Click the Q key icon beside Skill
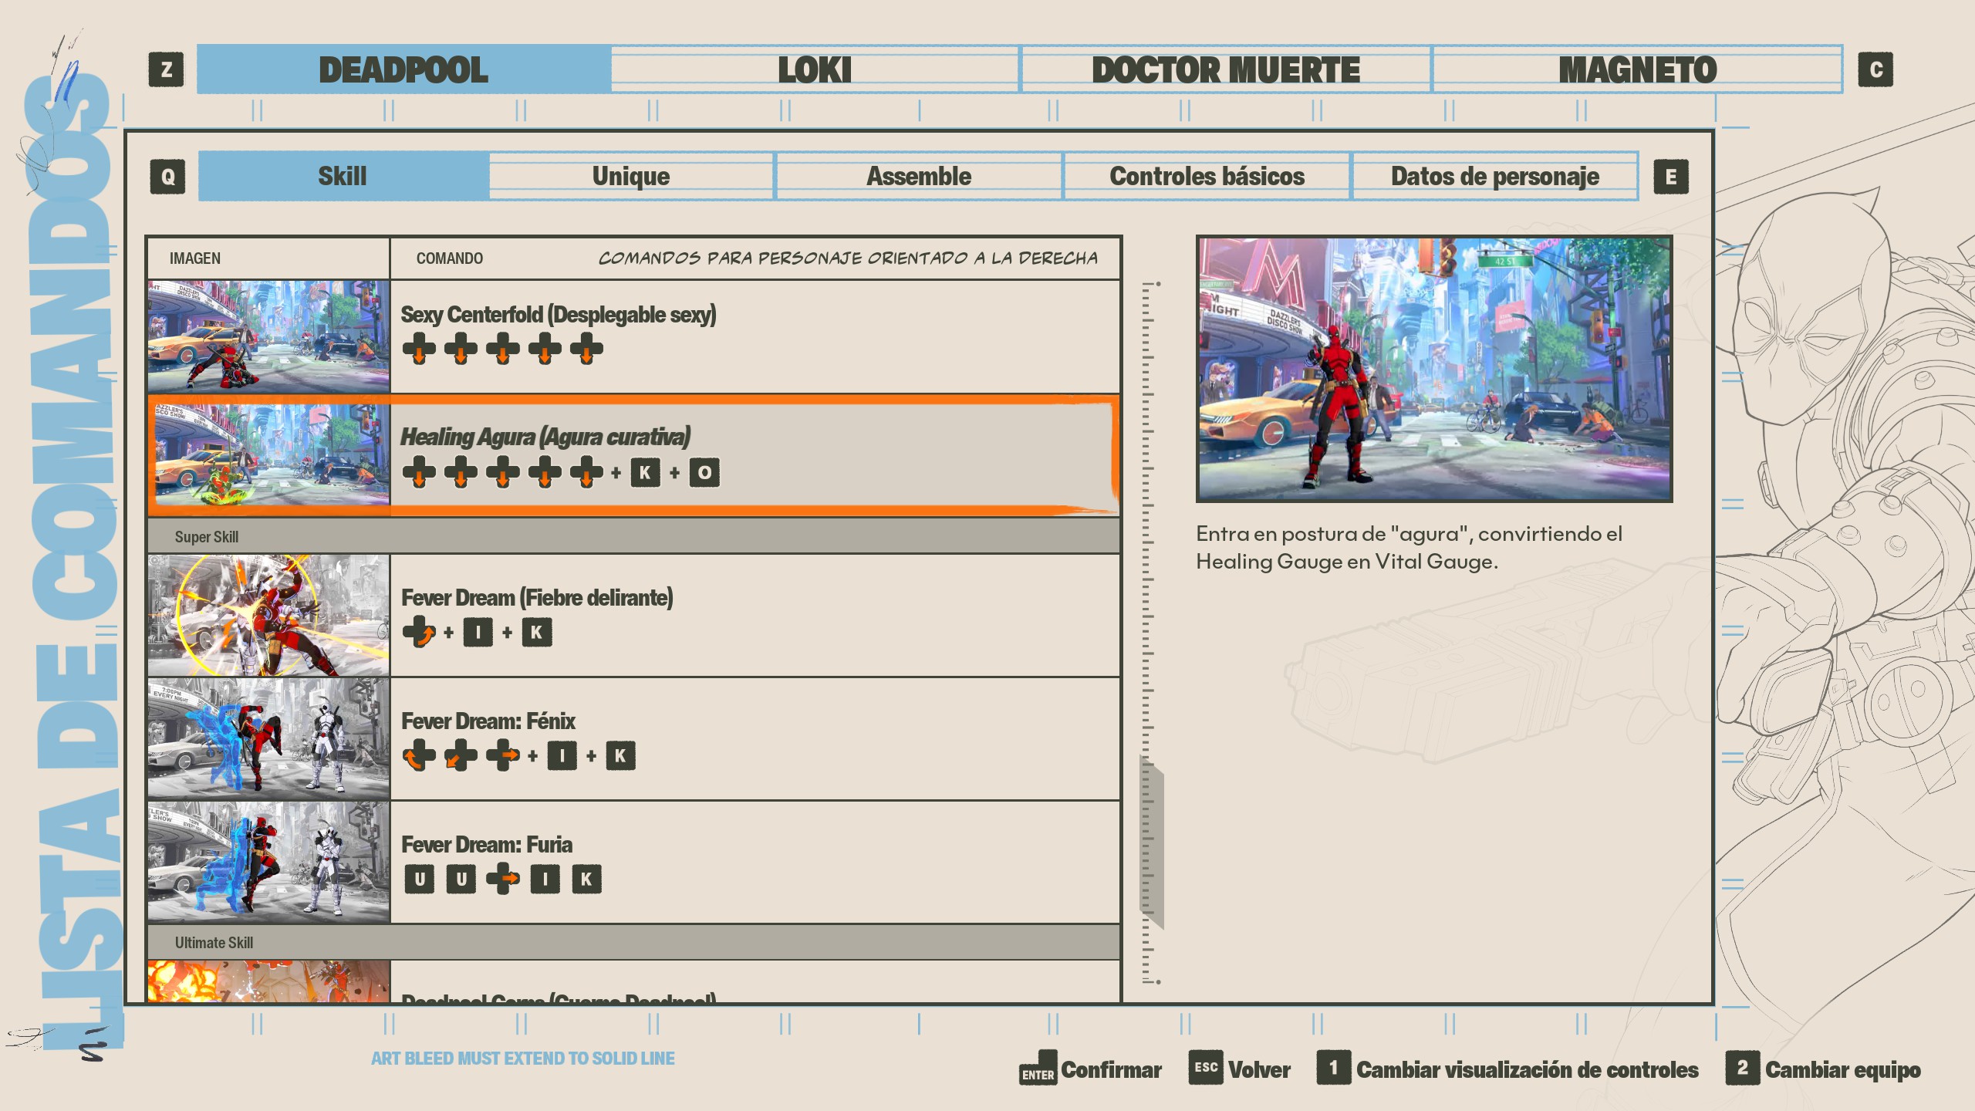Screen dimensions: 1975x1111 (x=167, y=177)
